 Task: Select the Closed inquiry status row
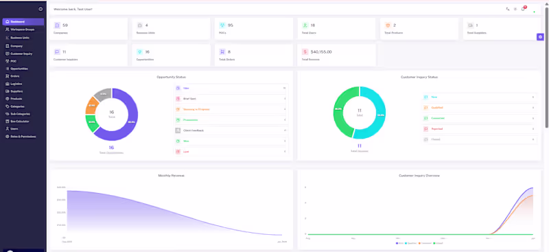point(480,139)
